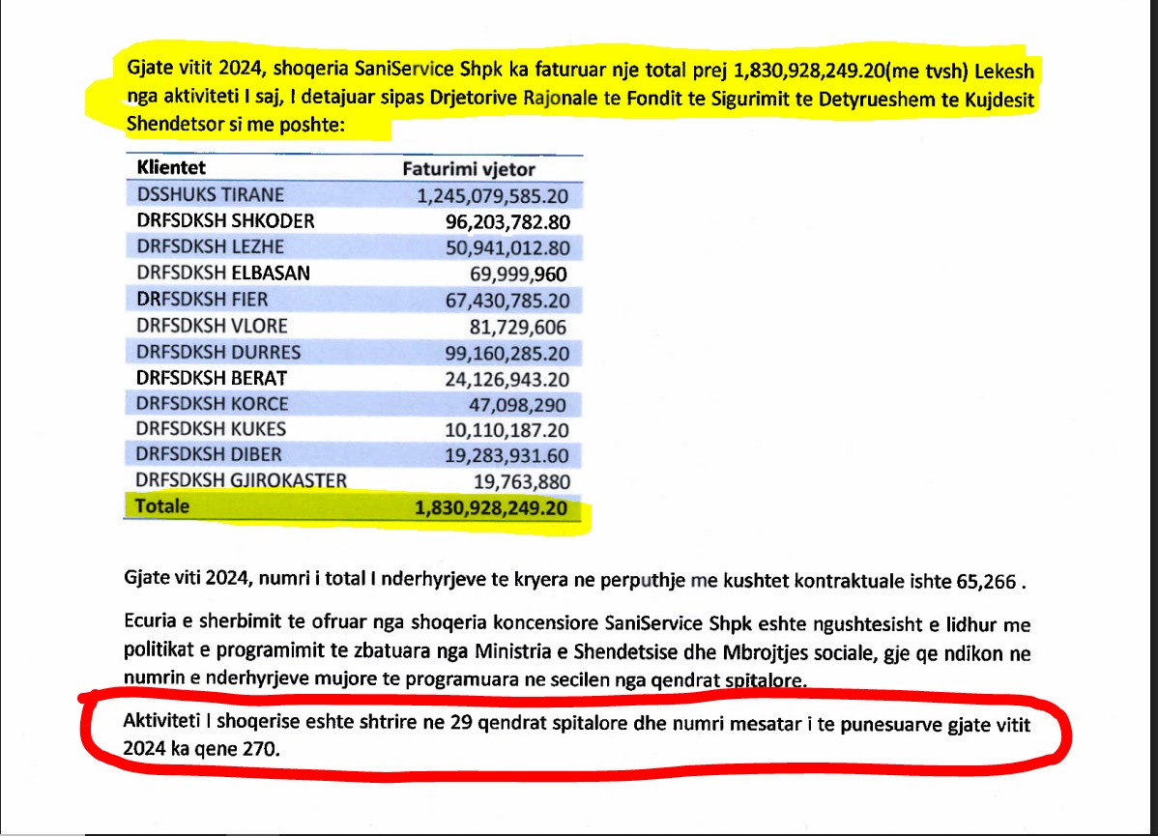Select the 'DRFSDKSH BERAT' client name
Image resolution: width=1158 pixels, height=836 pixels.
coord(212,378)
